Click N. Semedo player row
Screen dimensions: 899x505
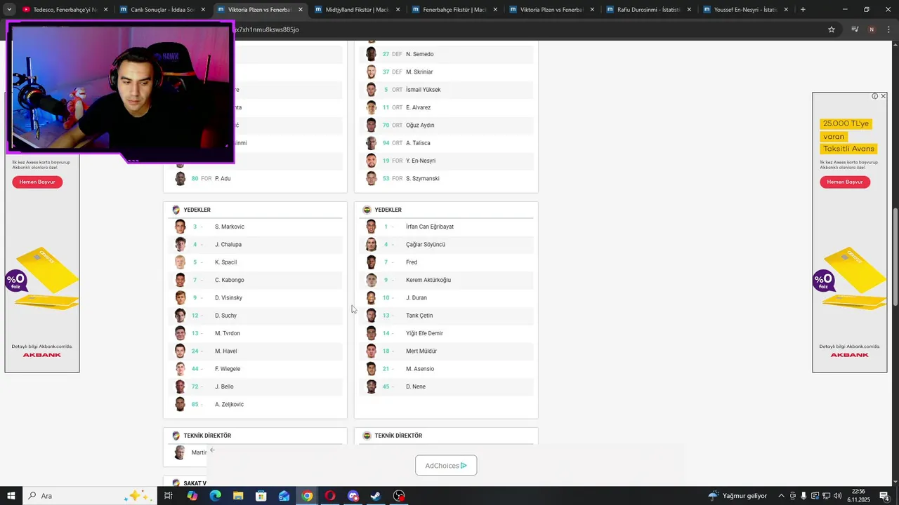click(446, 54)
